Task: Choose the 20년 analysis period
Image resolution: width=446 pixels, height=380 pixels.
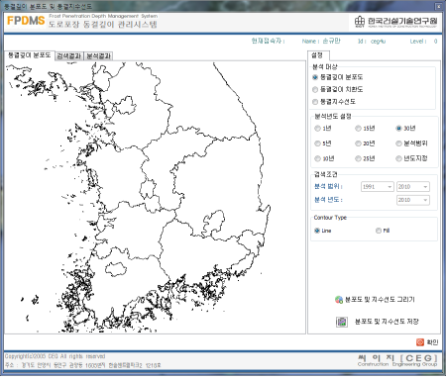Action: (x=358, y=143)
